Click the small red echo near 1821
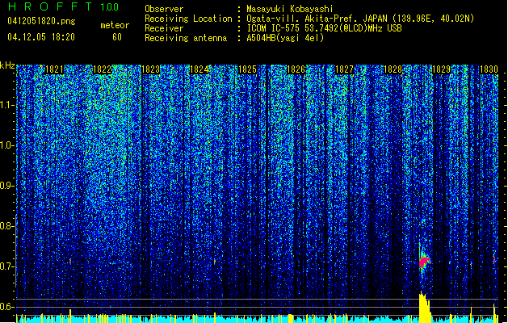This screenshot has height=323, width=508. pos(70,261)
